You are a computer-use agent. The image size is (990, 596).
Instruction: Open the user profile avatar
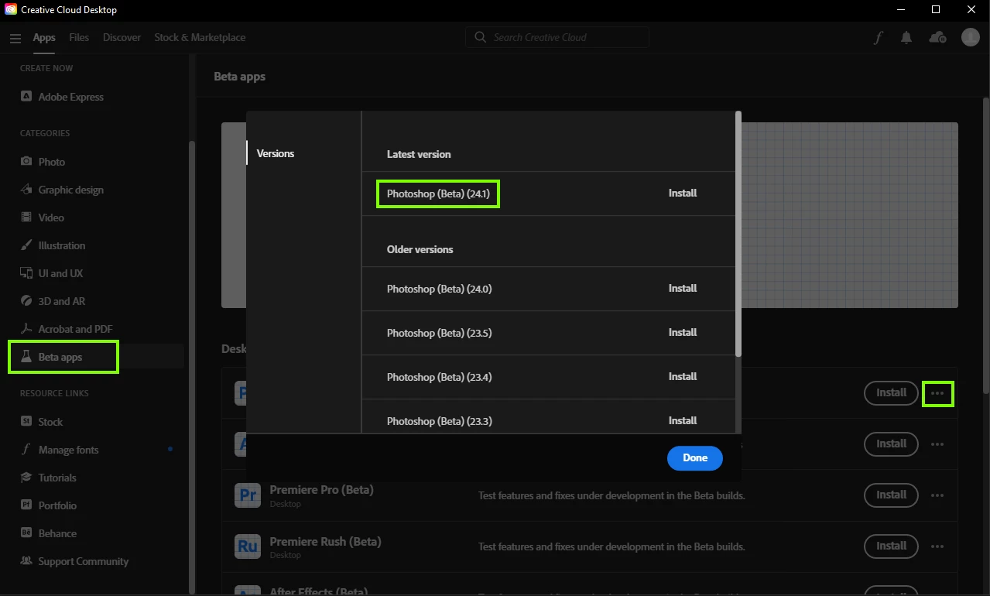point(970,37)
